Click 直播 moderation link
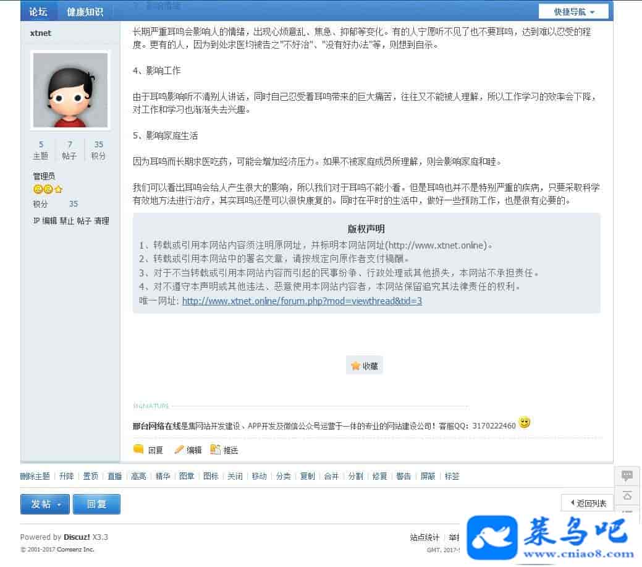 [x=115, y=476]
